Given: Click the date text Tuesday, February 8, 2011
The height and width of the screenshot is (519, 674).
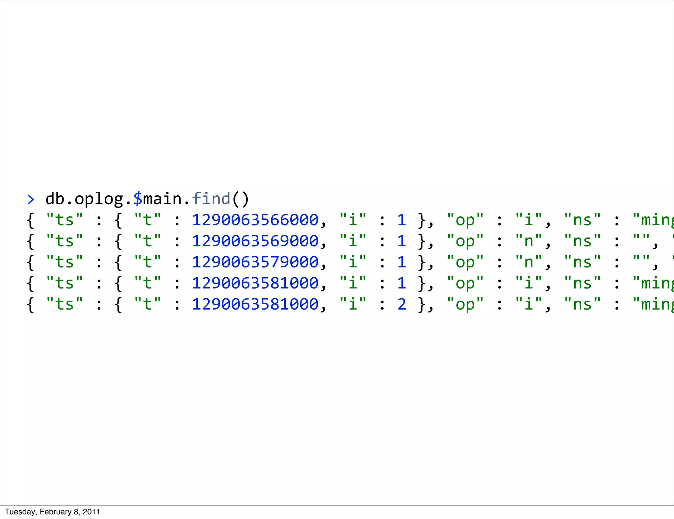Looking at the screenshot, I should point(52,512).
